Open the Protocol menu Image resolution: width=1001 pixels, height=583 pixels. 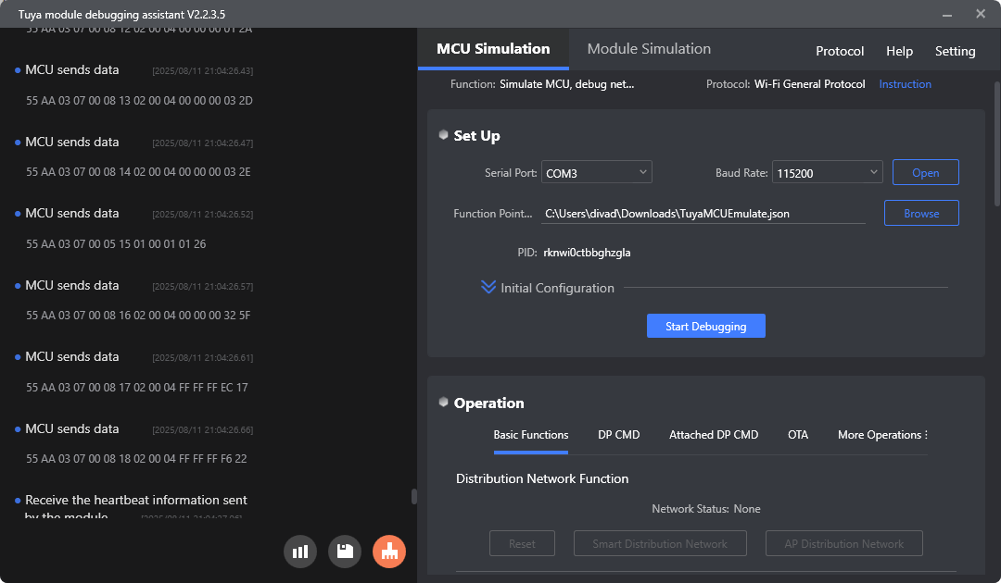pyautogui.click(x=840, y=51)
